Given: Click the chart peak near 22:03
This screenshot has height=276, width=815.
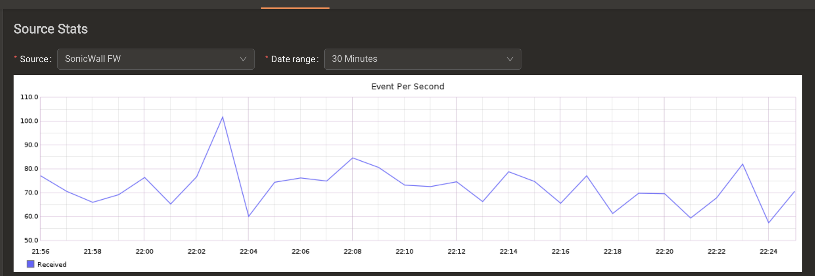Looking at the screenshot, I should coord(223,117).
